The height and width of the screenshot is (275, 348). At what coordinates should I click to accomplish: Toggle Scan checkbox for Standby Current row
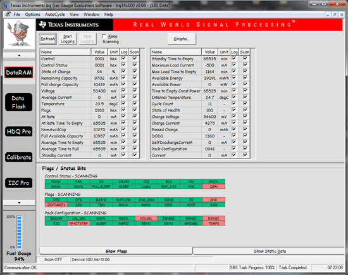coord(135,155)
